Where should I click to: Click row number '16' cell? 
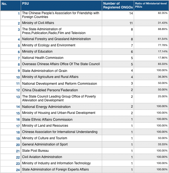pyautogui.click(x=11, y=119)
